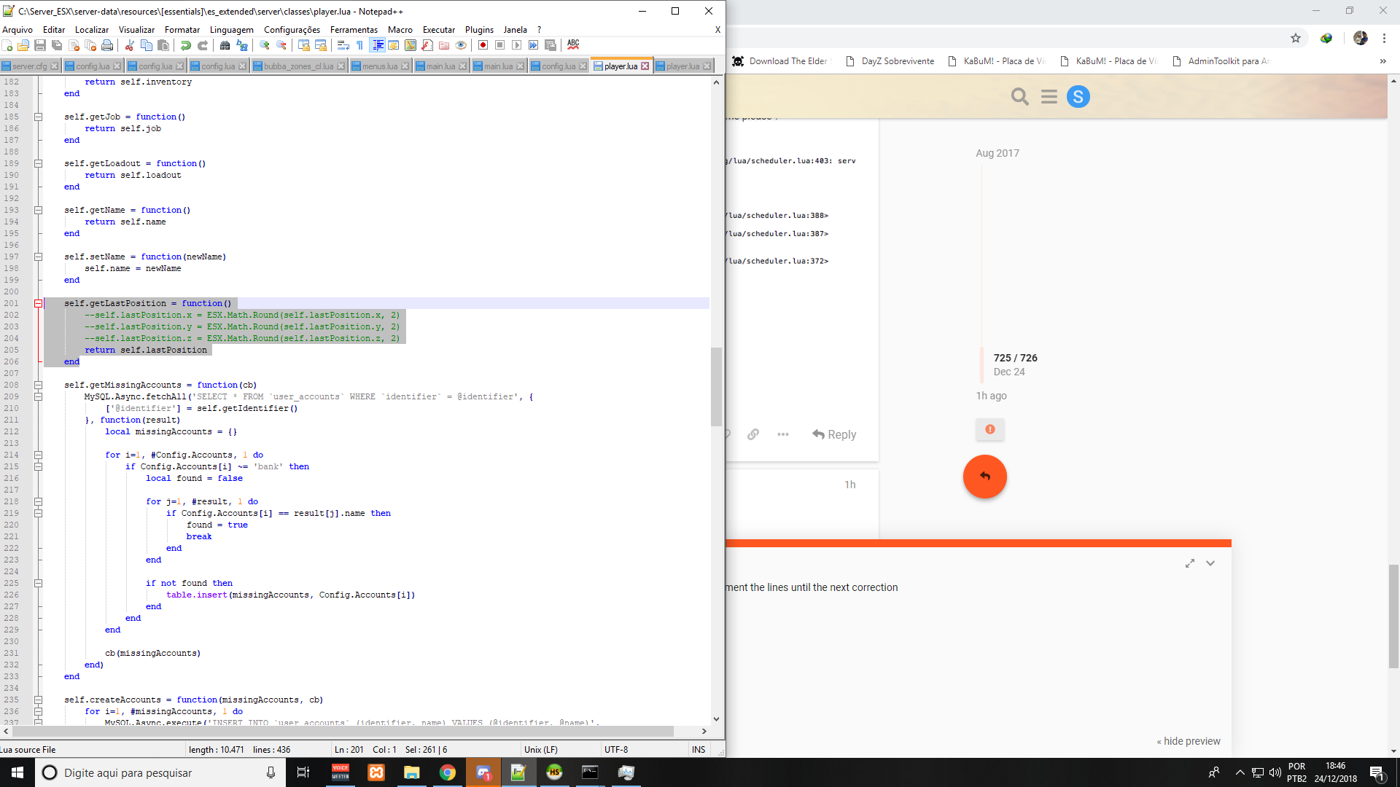Start macro recording with red dot icon
This screenshot has height=787, width=1400.
tap(483, 45)
